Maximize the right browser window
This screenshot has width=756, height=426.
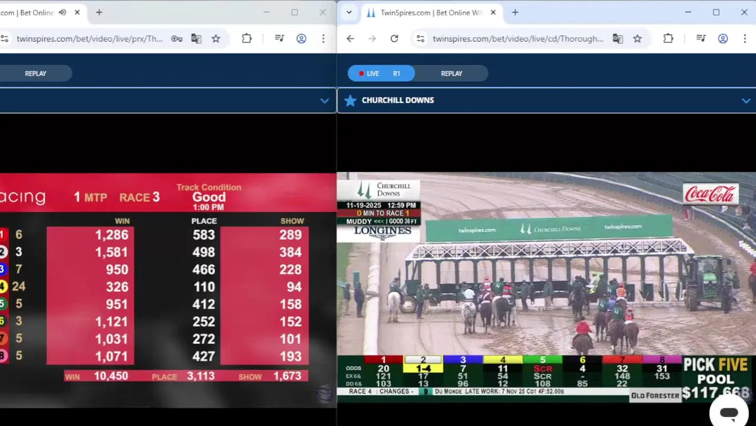tap(716, 12)
